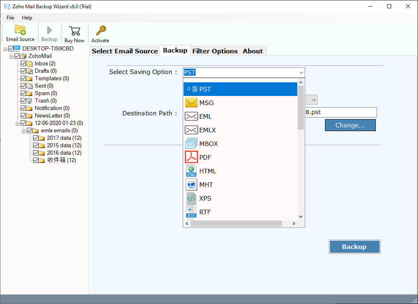Image resolution: width=418 pixels, height=304 pixels.
Task: Switch to Filter Options tab
Action: coord(215,51)
